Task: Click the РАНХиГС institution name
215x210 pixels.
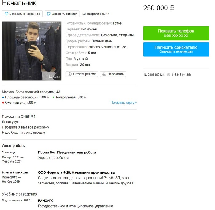Action: (46, 201)
